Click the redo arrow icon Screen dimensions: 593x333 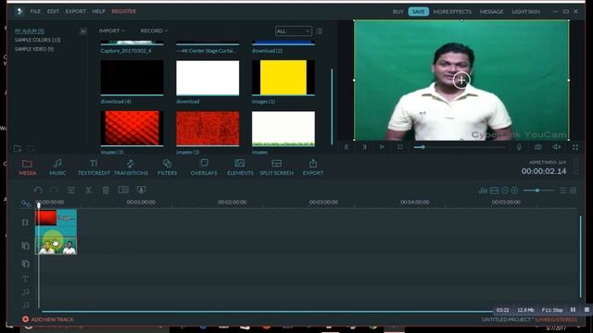point(54,190)
